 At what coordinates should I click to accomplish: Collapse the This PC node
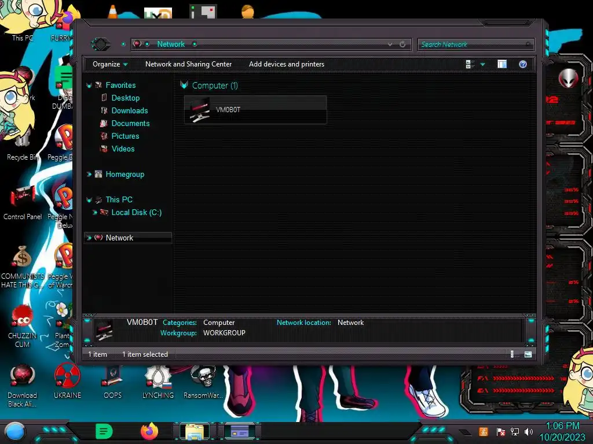click(x=89, y=199)
